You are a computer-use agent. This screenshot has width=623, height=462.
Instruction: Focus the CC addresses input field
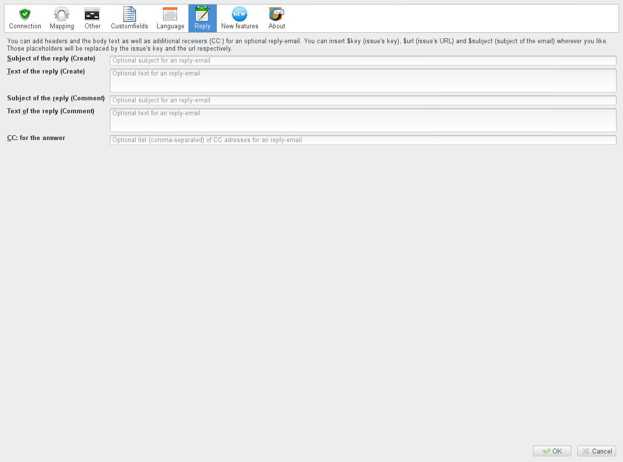point(363,140)
